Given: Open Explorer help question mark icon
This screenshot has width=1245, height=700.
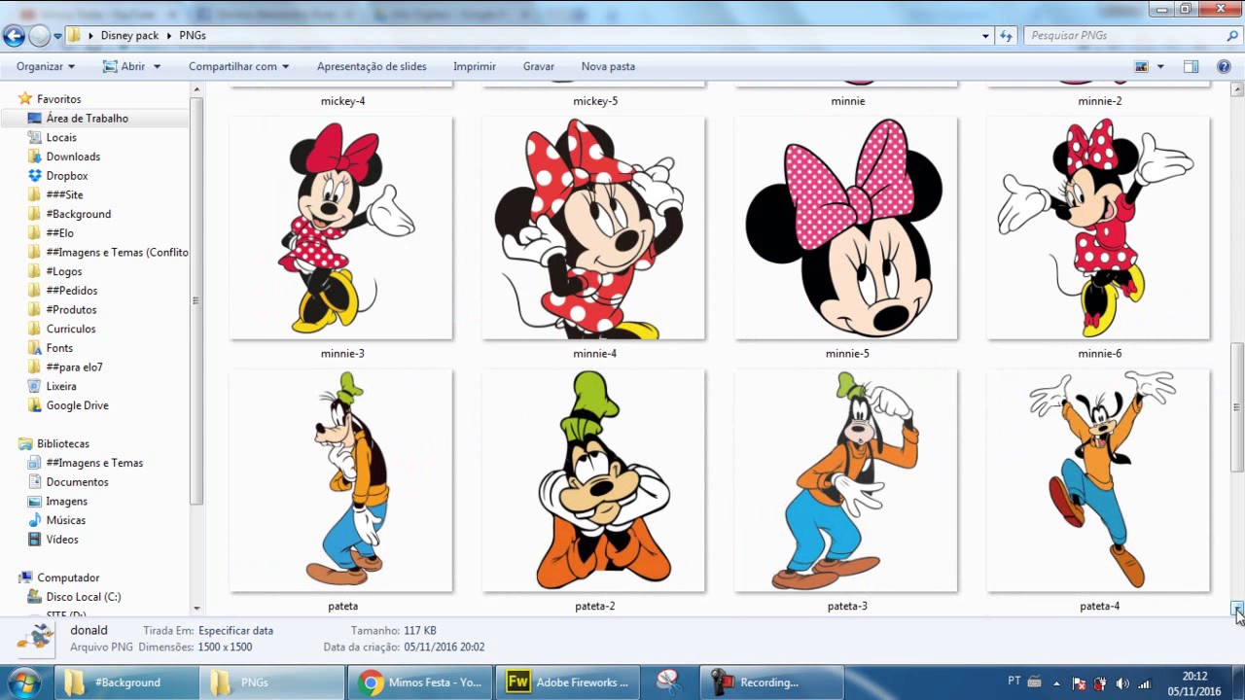Looking at the screenshot, I should click(x=1224, y=66).
